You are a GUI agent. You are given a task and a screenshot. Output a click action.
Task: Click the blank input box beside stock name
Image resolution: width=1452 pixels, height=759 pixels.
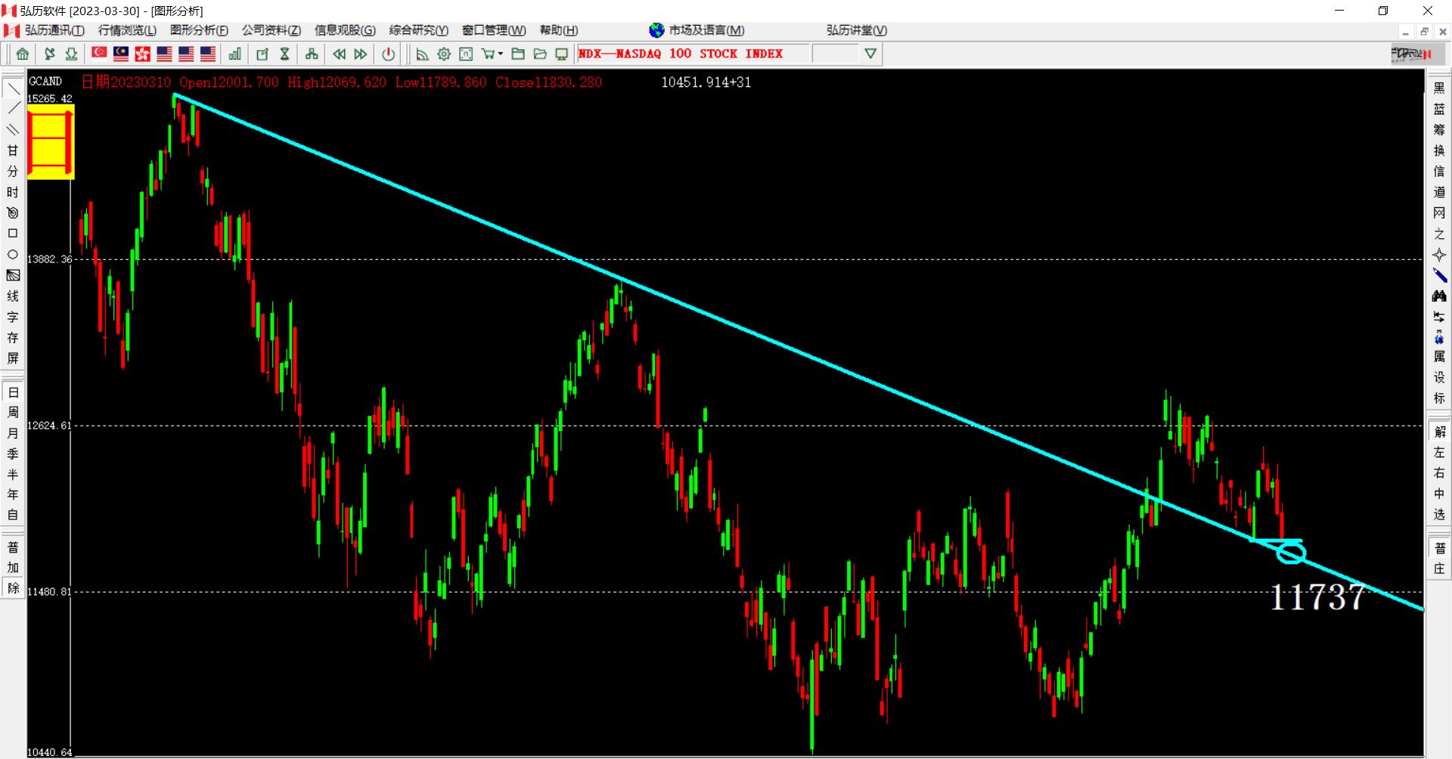tap(835, 54)
